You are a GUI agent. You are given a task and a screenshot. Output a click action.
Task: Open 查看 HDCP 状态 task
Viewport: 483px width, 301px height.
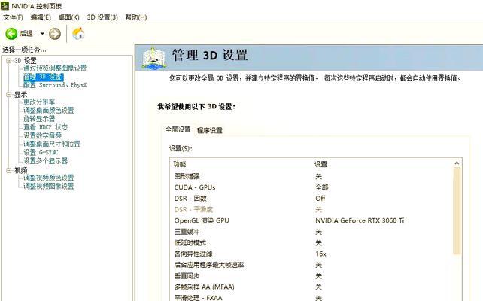pyautogui.click(x=46, y=127)
